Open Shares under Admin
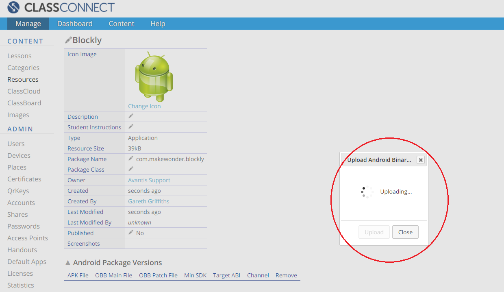Image resolution: width=504 pixels, height=292 pixels. 17,215
